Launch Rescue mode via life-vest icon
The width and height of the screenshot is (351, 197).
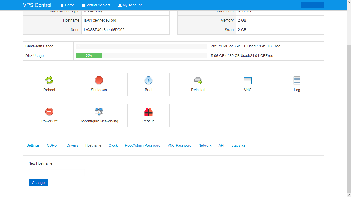149,112
